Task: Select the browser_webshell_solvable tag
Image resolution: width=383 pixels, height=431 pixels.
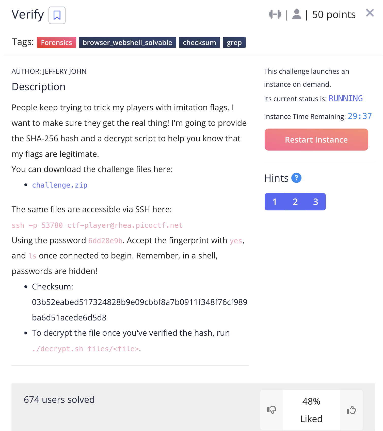Action: click(x=127, y=42)
